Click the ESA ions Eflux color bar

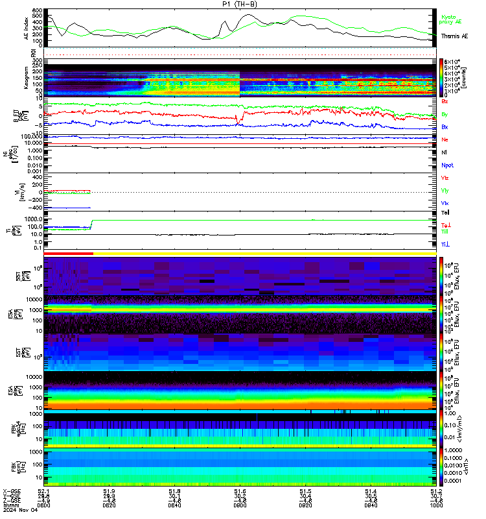point(441,314)
